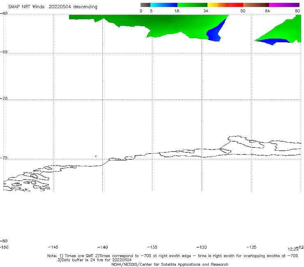Screen dimensions: 304x267
Task: Click the color bar label '18'
Action: (x=177, y=11)
